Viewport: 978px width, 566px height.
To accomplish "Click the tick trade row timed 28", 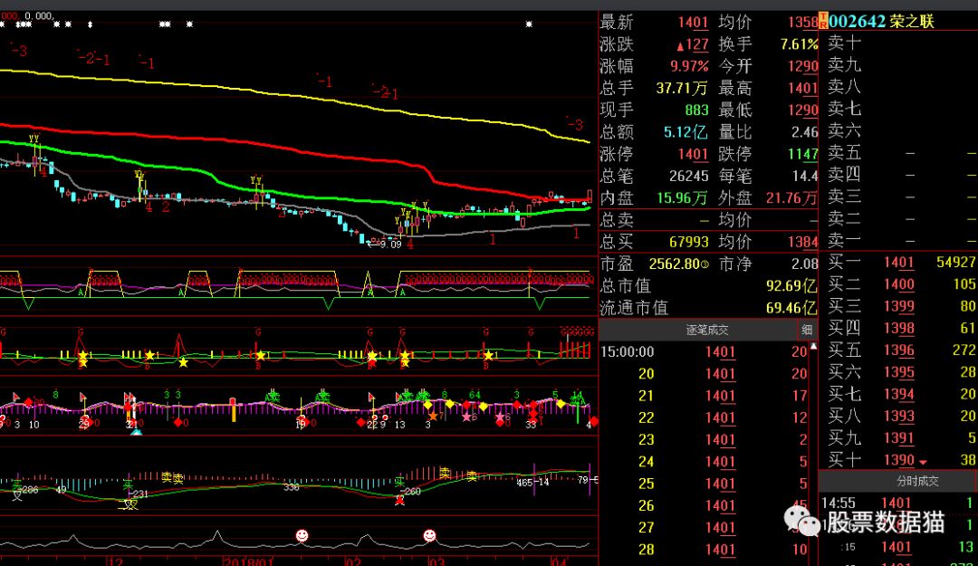I will [x=704, y=550].
